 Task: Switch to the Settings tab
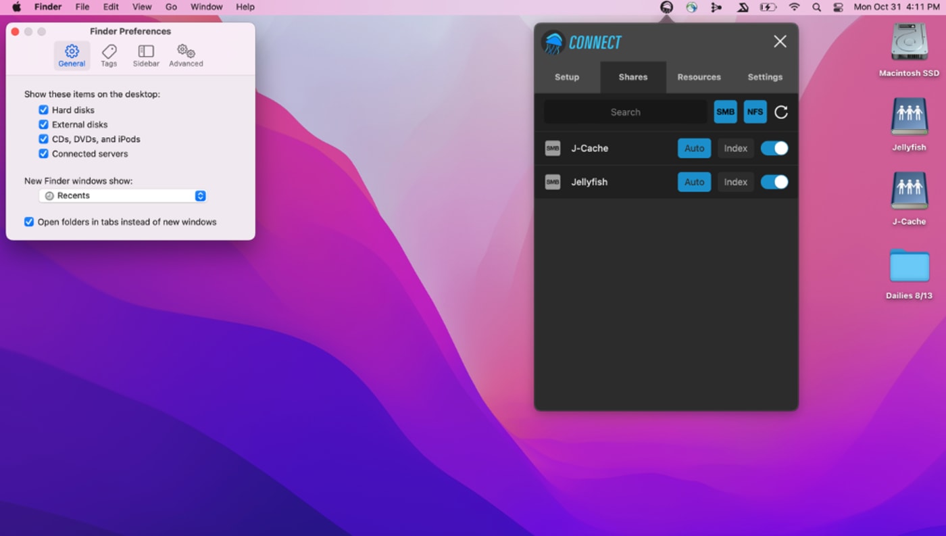765,77
